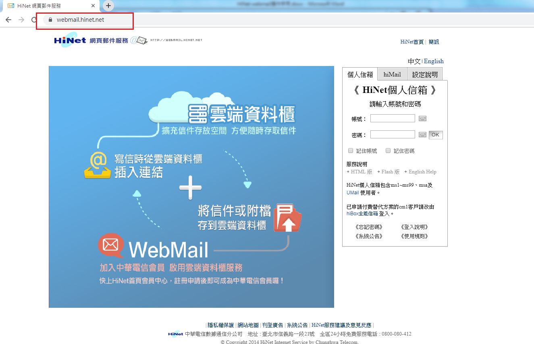This screenshot has height=344, width=534.
Task: Select the 個人信箱 tab
Action: (x=360, y=74)
